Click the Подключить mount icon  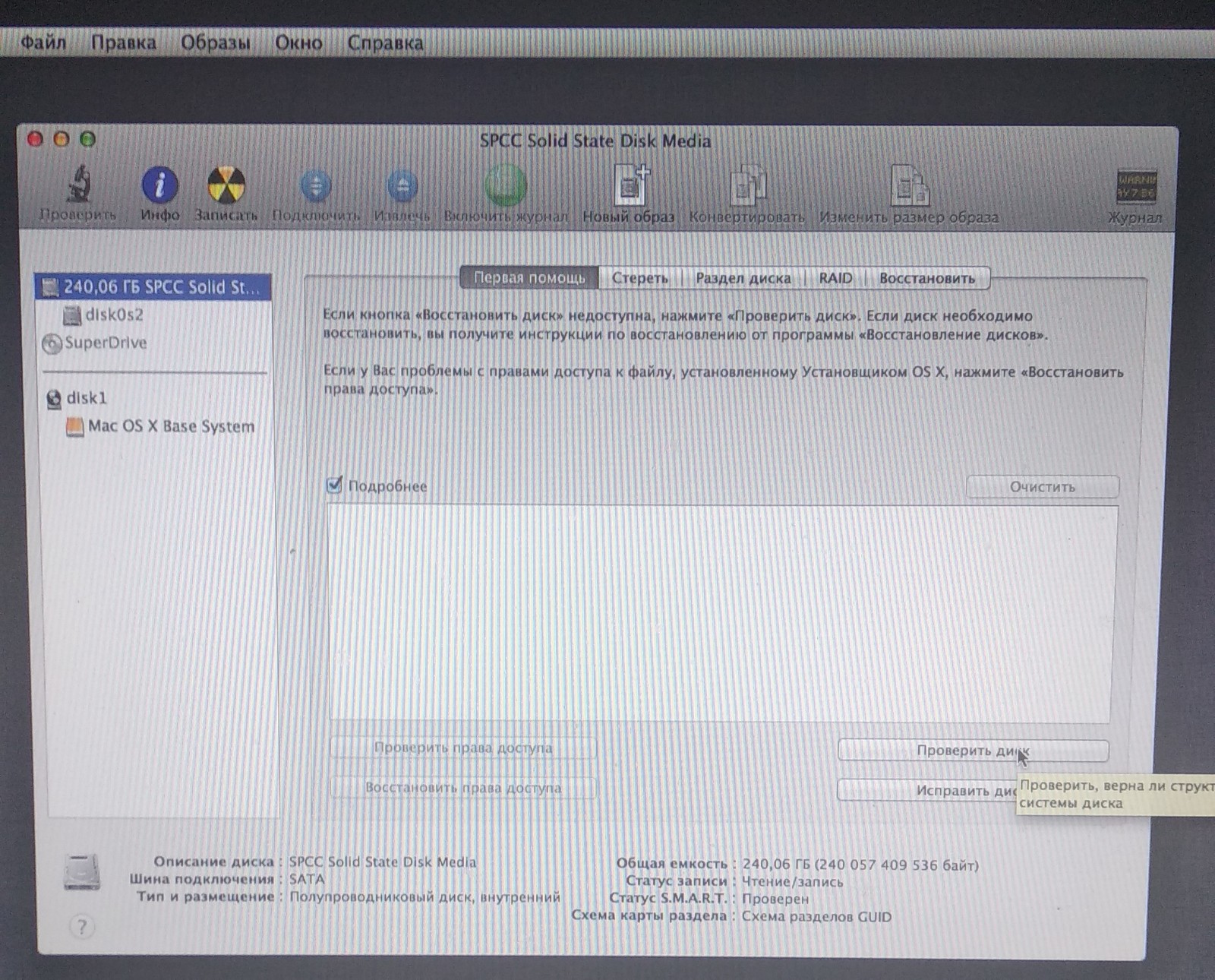316,186
